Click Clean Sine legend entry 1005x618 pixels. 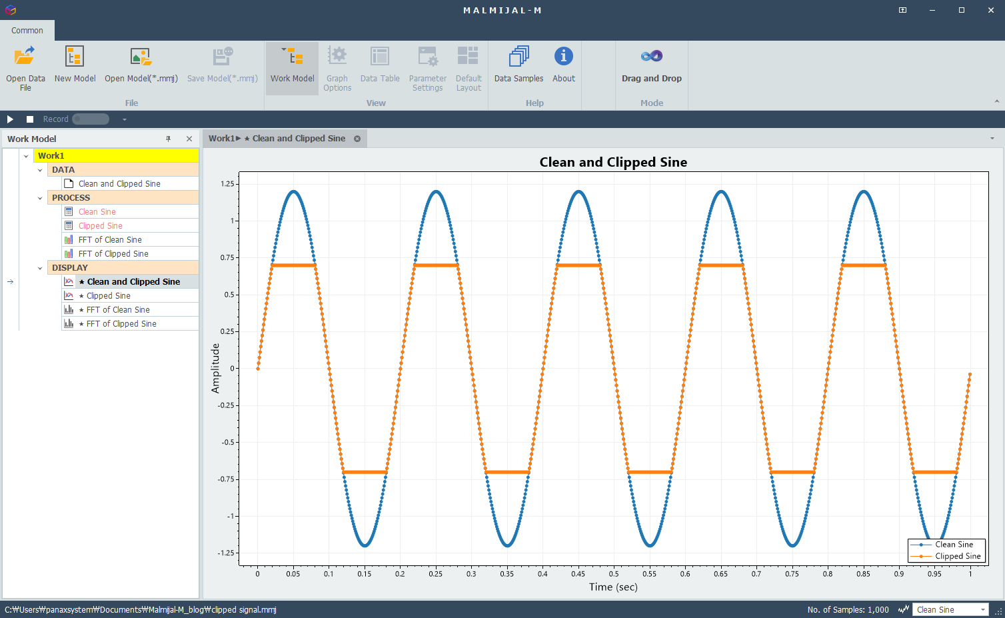(x=946, y=544)
